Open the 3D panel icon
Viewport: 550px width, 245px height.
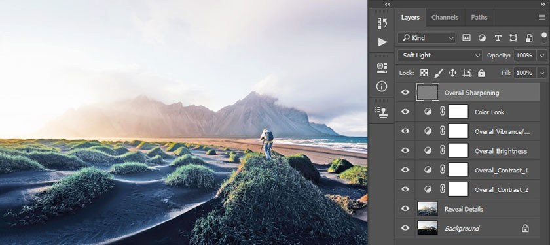point(382,67)
